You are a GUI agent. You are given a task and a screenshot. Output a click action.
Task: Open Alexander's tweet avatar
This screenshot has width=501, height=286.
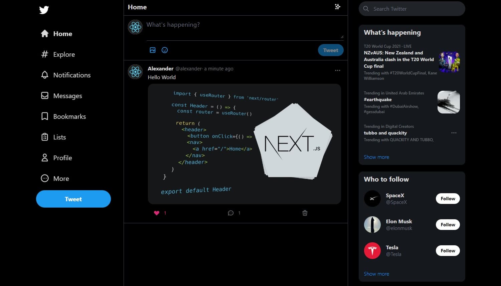click(x=135, y=72)
